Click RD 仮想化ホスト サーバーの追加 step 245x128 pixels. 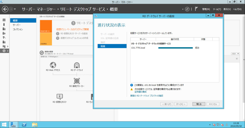tap(74, 34)
